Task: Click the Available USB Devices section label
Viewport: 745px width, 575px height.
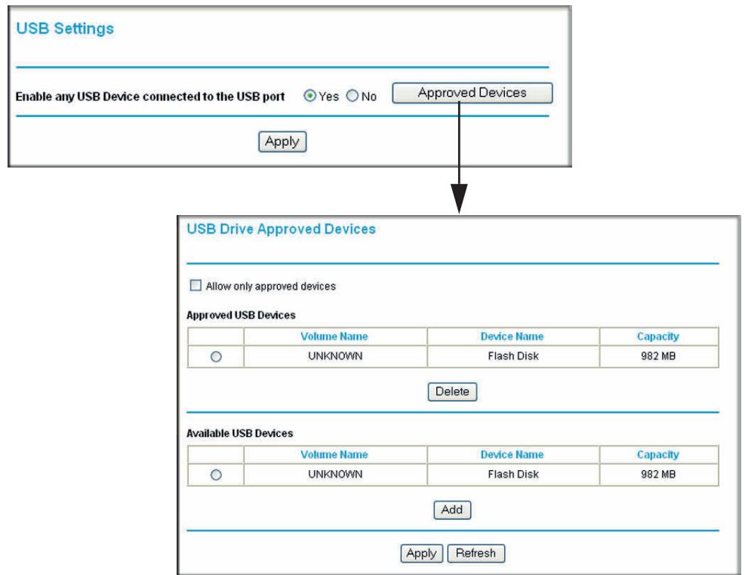Action: click(x=239, y=433)
